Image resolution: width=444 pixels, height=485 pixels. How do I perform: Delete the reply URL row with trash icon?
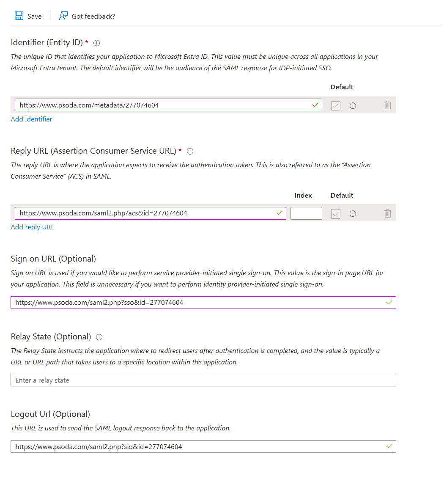(x=387, y=213)
